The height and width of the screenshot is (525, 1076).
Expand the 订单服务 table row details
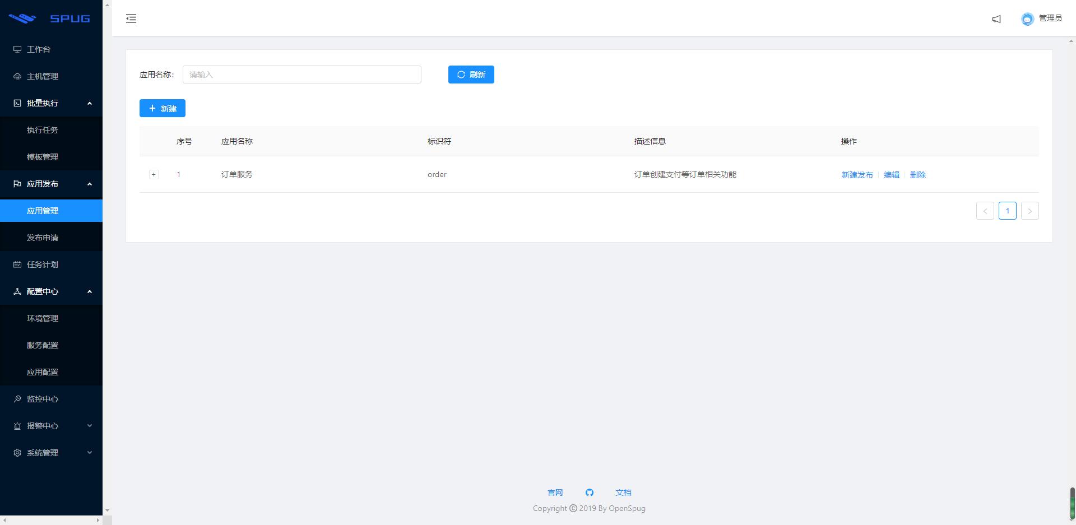click(153, 174)
